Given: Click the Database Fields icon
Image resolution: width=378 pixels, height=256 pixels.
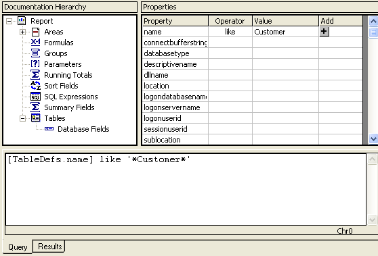Looking at the screenshot, I should (x=49, y=129).
